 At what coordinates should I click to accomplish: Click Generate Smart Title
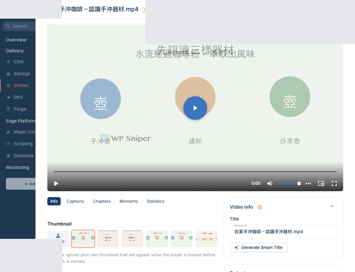pyautogui.click(x=259, y=247)
